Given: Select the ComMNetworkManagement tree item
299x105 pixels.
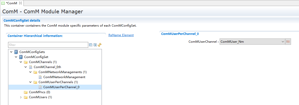Looking at the screenshot, I should tap(64, 77).
